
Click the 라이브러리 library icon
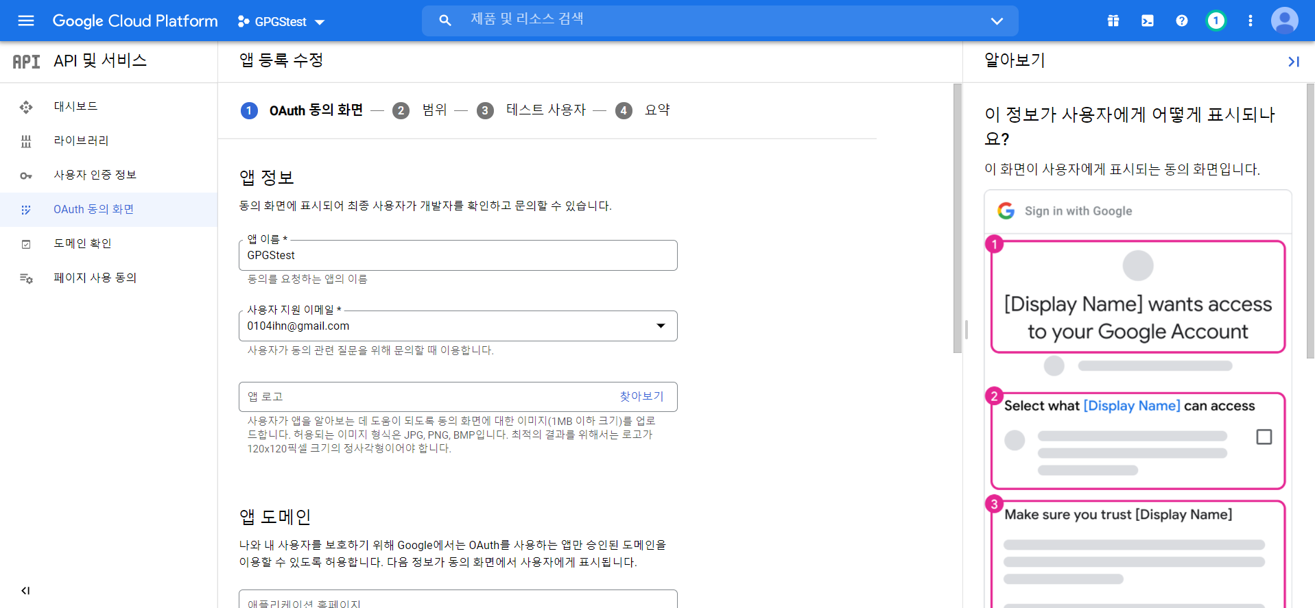point(26,141)
